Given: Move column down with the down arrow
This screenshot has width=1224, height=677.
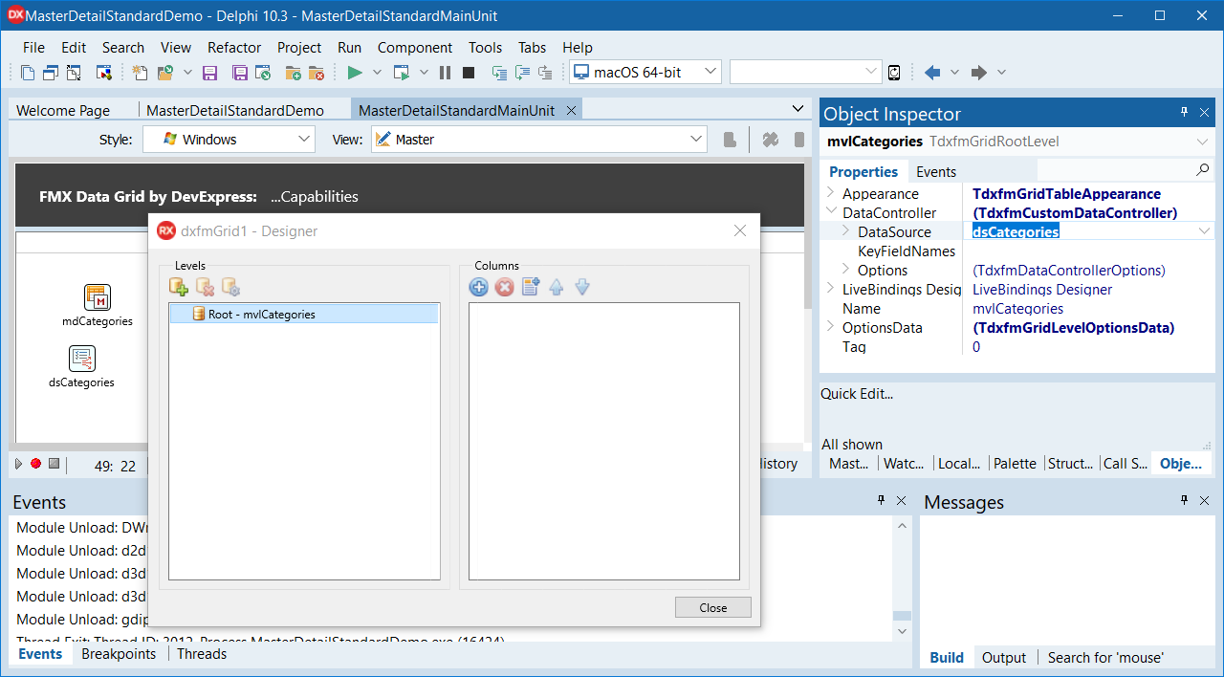Looking at the screenshot, I should coord(582,287).
